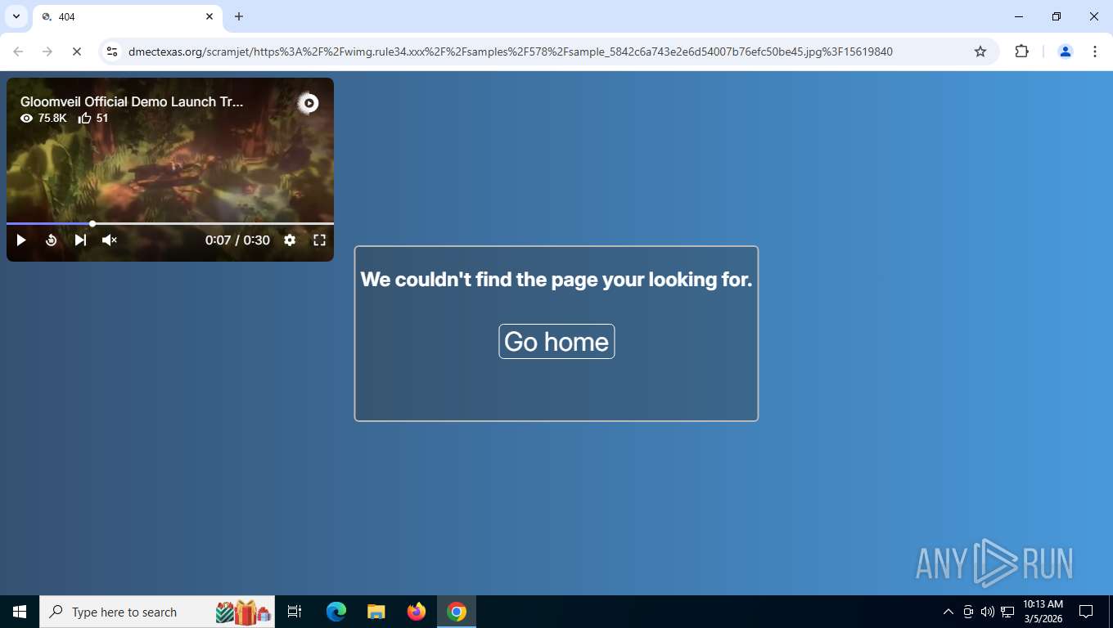This screenshot has width=1113, height=628.
Task: Bookmark this page with star
Action: click(x=980, y=52)
